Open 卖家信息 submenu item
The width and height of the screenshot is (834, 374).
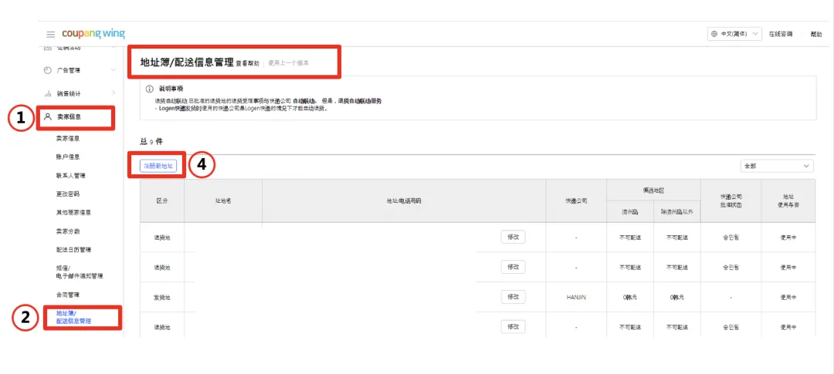(67, 139)
